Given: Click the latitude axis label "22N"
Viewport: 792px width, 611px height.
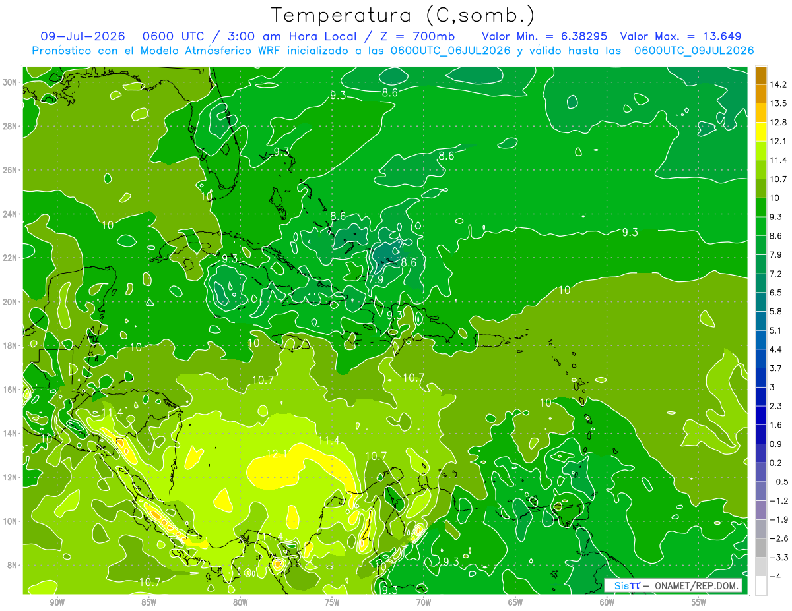Looking at the screenshot, I should 11,258.
